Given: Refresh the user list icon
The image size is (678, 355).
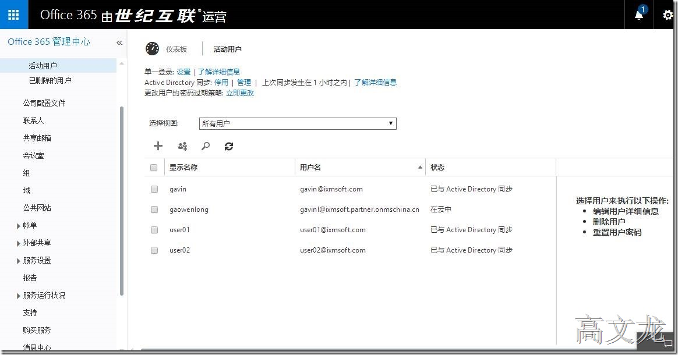Looking at the screenshot, I should point(229,146).
